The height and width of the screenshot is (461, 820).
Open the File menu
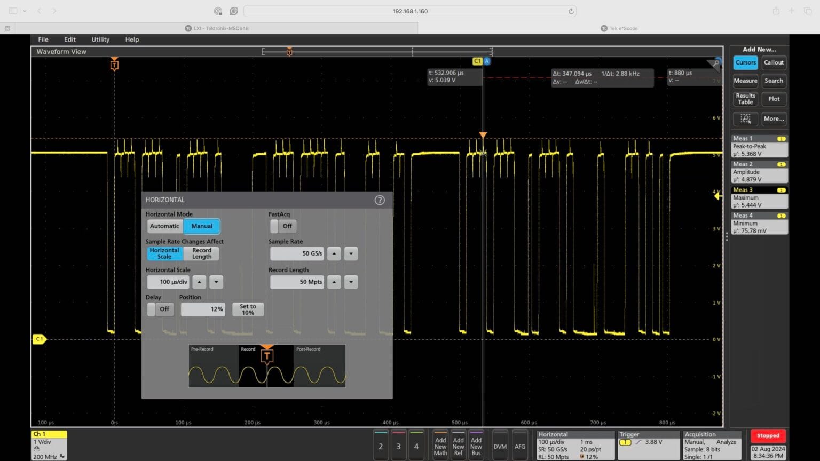[43, 39]
